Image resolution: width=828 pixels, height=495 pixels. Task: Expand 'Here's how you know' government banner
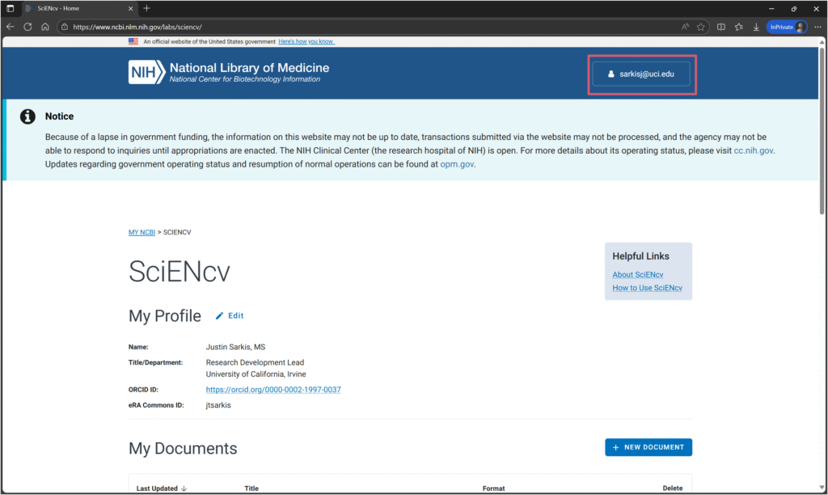[306, 41]
